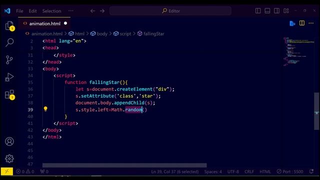Open the File menu
This screenshot has height=180, width=320.
pos(19,11)
